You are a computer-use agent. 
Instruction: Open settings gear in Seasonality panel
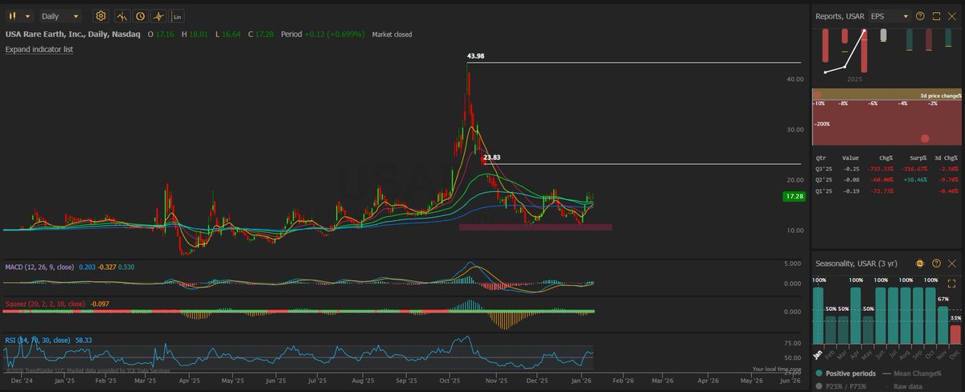(x=920, y=263)
